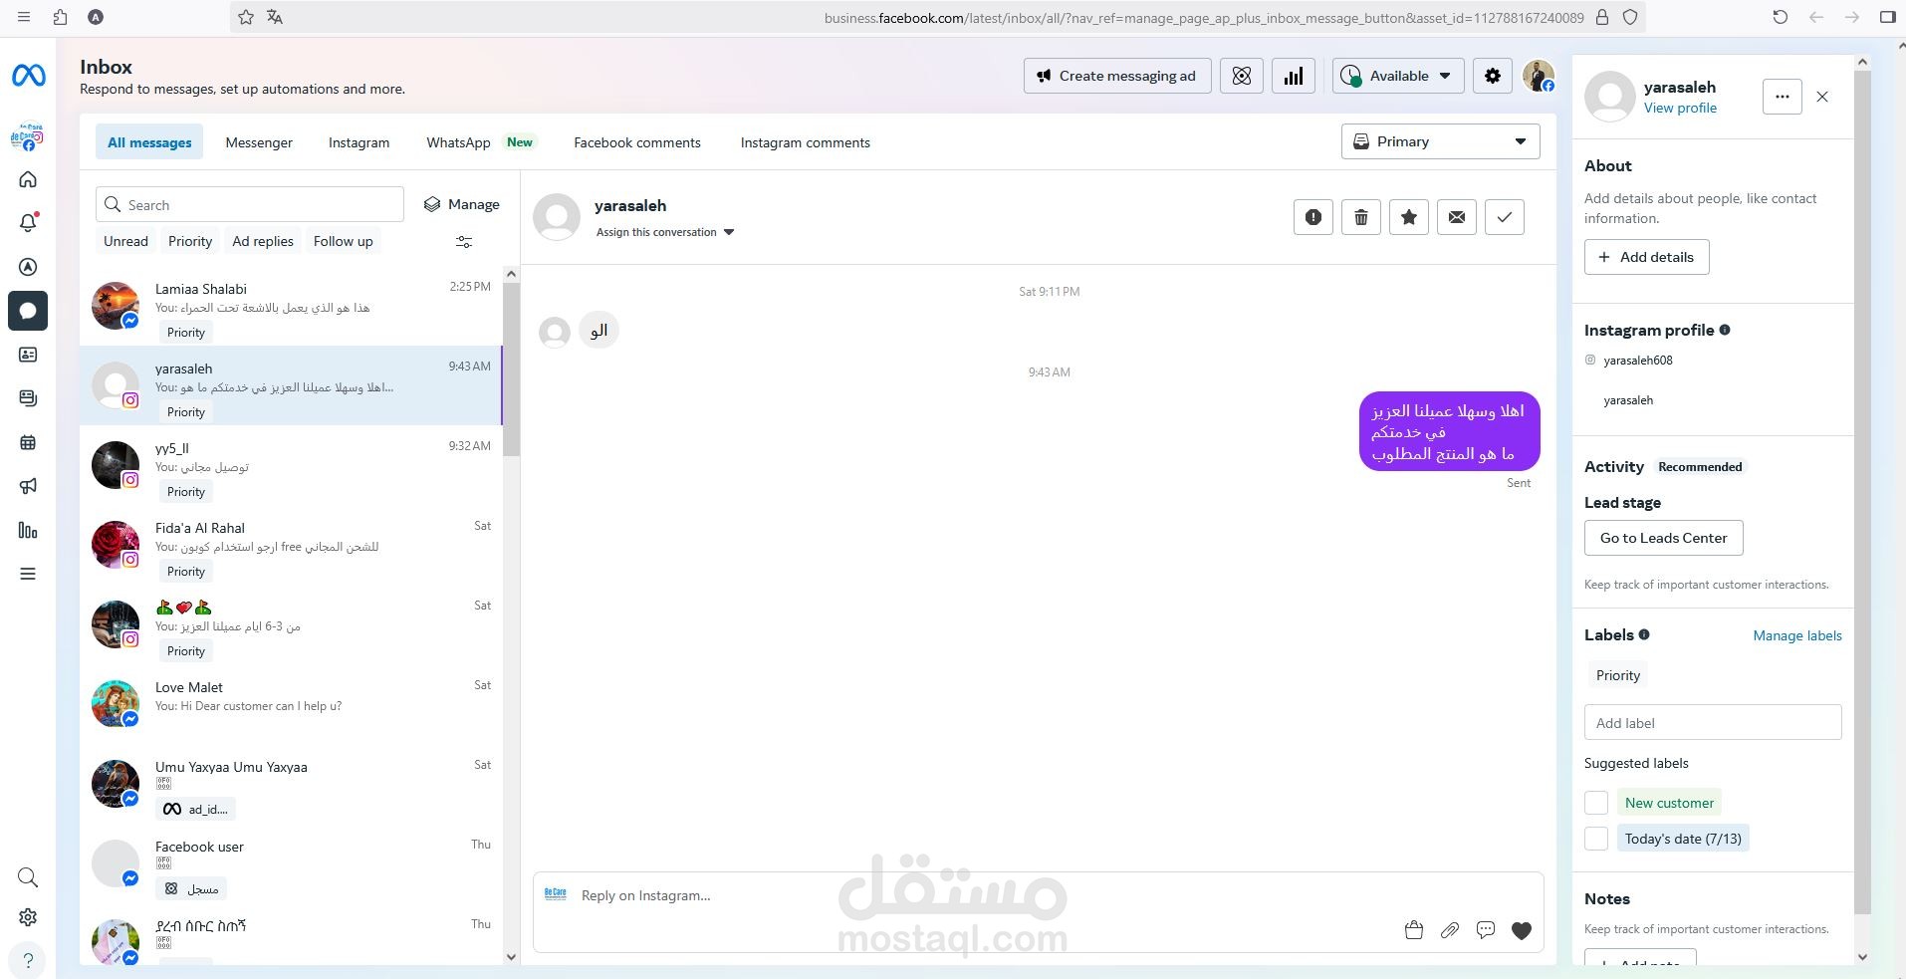Switch to WhatsApp tab
This screenshot has height=979, width=1906.
tap(480, 142)
